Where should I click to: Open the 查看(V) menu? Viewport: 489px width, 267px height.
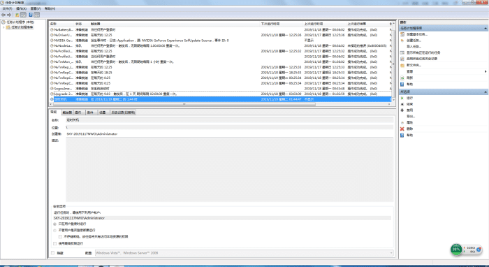pos(35,8)
